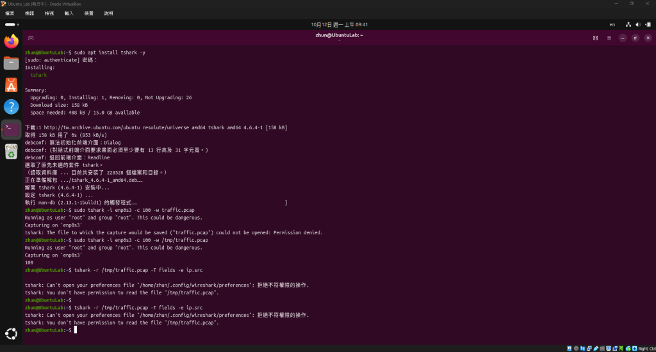Viewport: 656px width, 352px height.
Task: Open the terminal hamburger menu
Action: coord(609,38)
